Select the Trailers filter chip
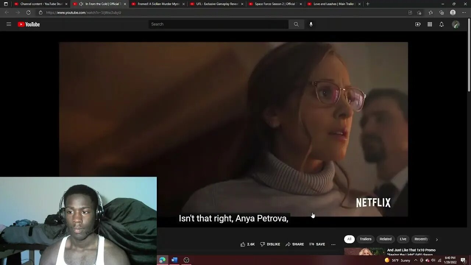The image size is (471, 265). (x=365, y=239)
